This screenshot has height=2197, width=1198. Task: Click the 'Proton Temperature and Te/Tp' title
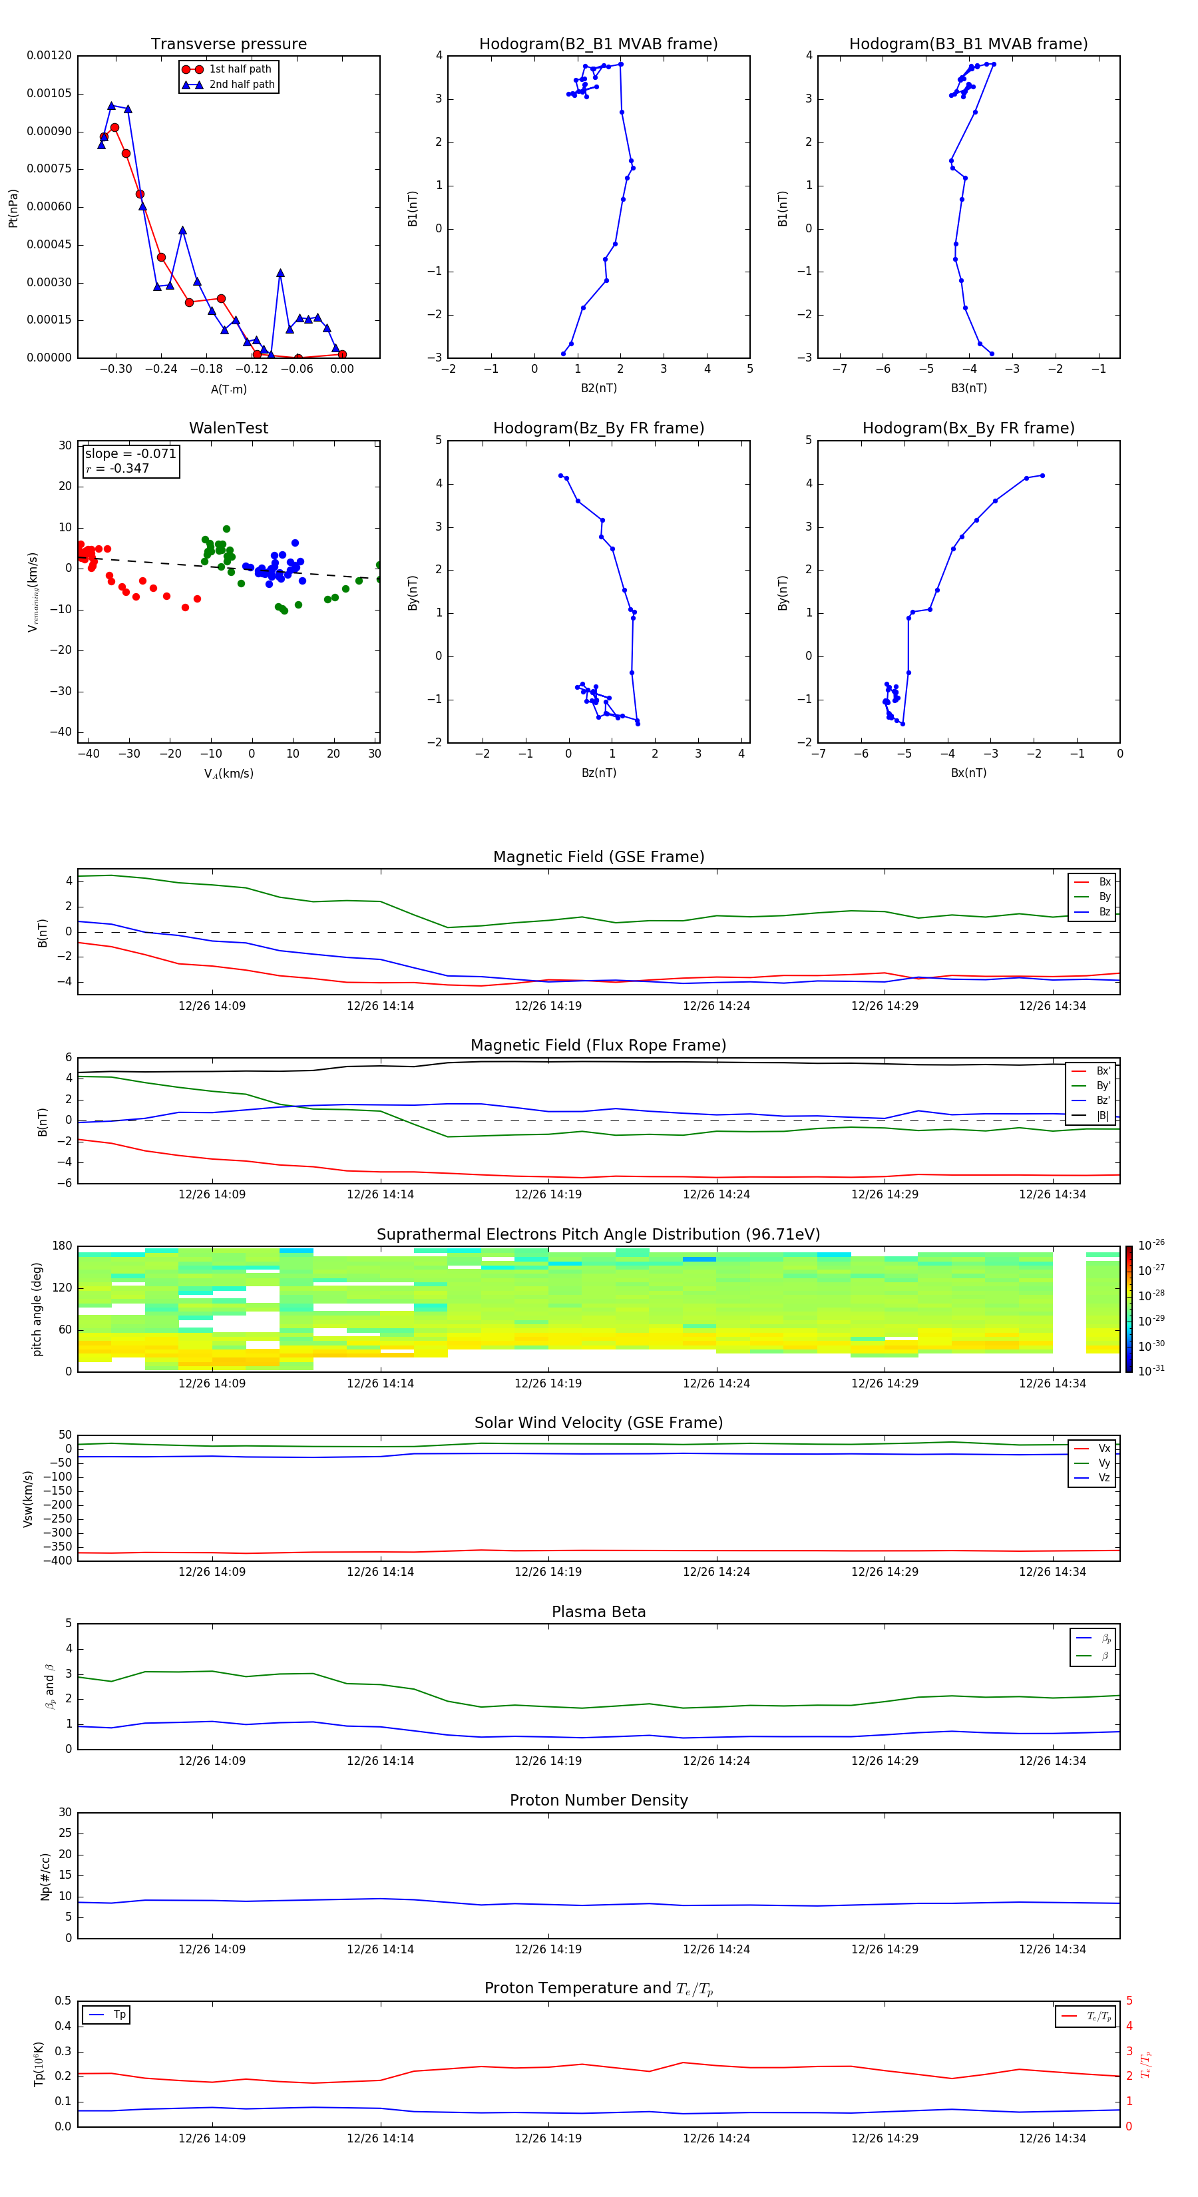pyautogui.click(x=598, y=1988)
